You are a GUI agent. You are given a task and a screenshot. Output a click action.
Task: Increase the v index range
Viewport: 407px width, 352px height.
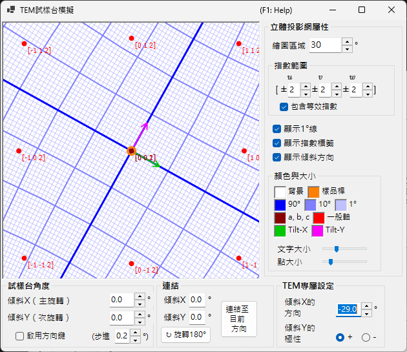(x=337, y=86)
